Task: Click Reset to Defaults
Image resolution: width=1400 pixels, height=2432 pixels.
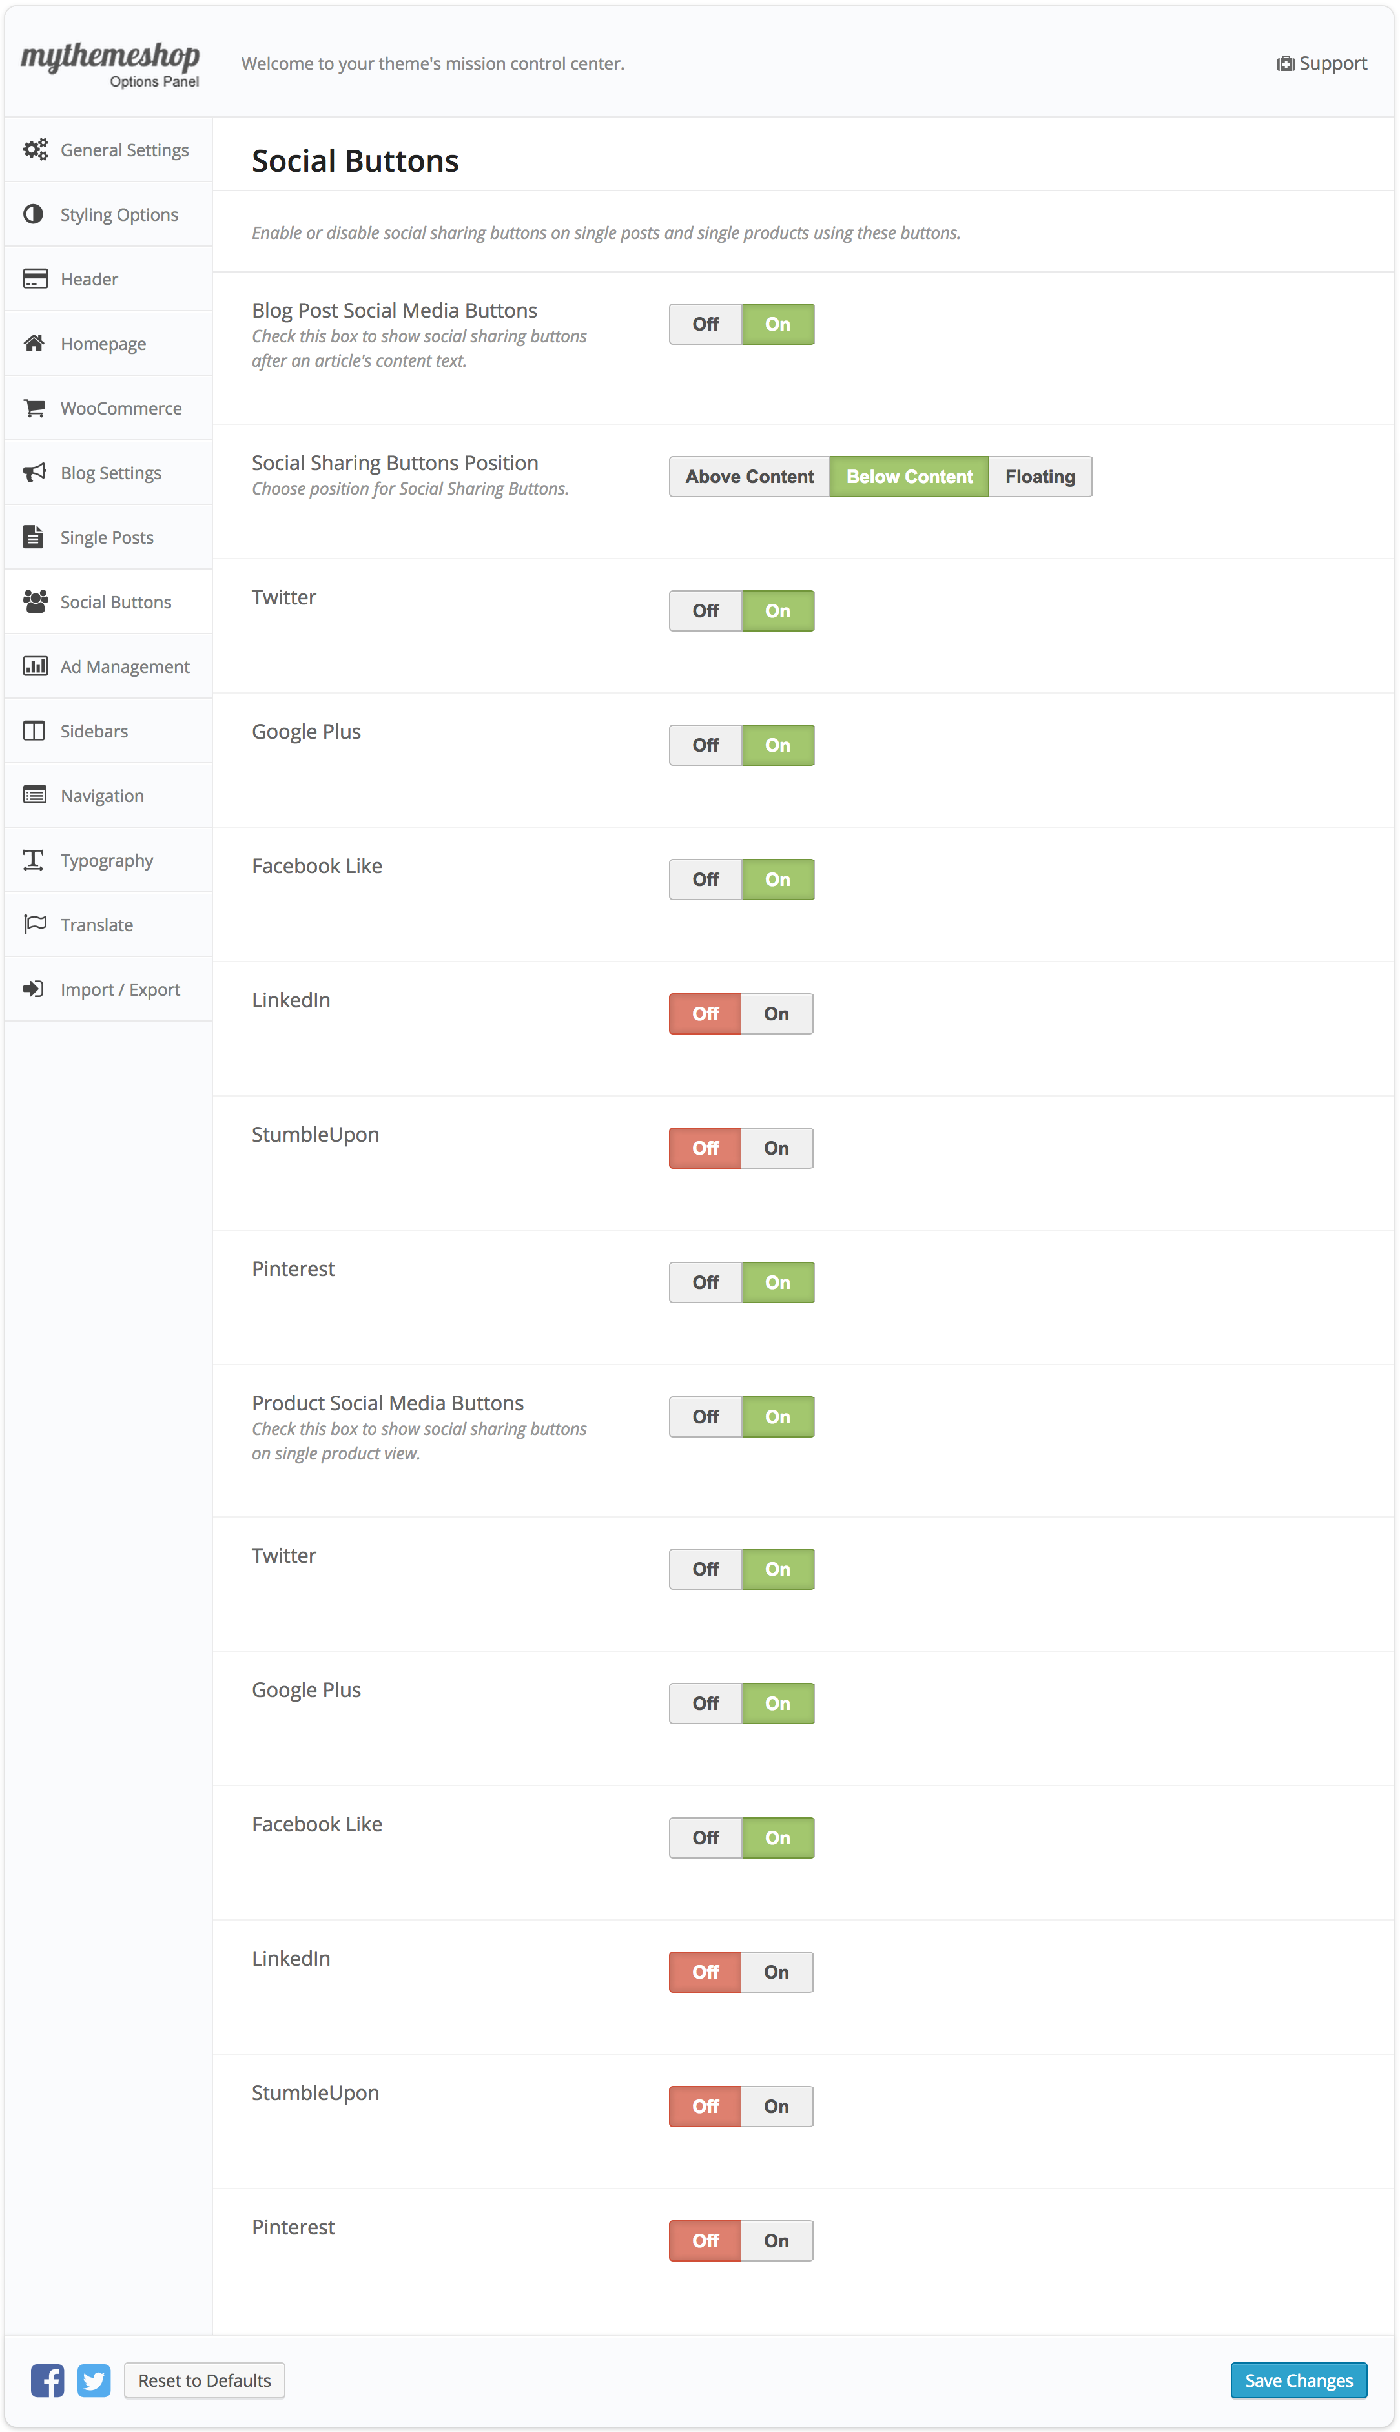Action: 204,2380
